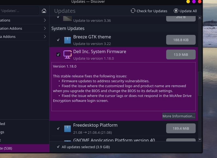The height and width of the screenshot is (158, 217).
Task: Click the 'Update to version 1.18.0' subtitle
Action: (x=93, y=58)
